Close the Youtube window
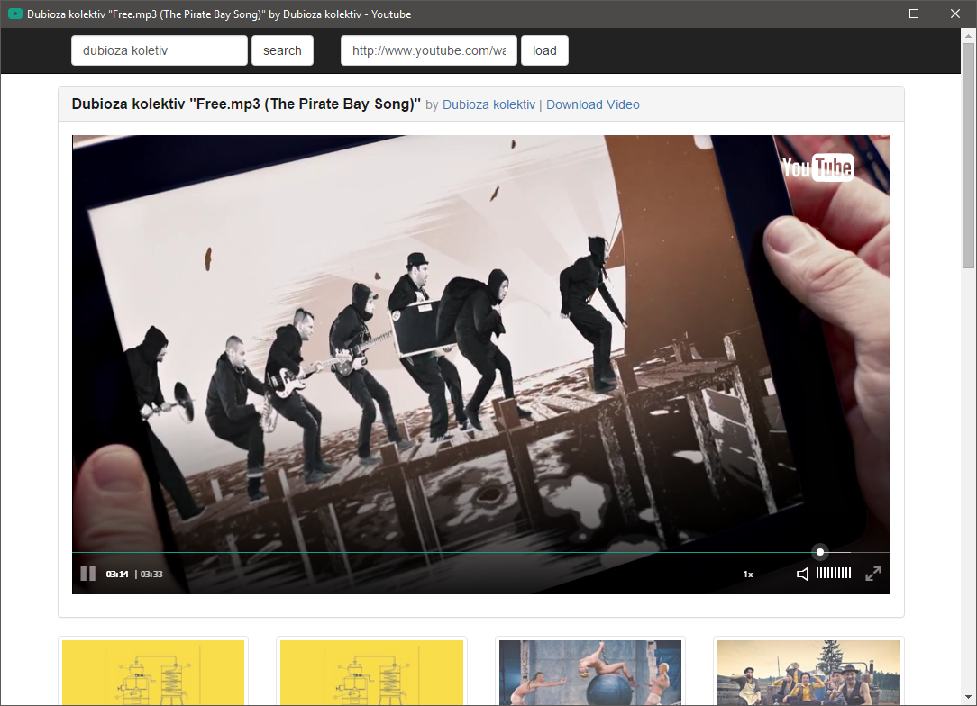 tap(955, 14)
